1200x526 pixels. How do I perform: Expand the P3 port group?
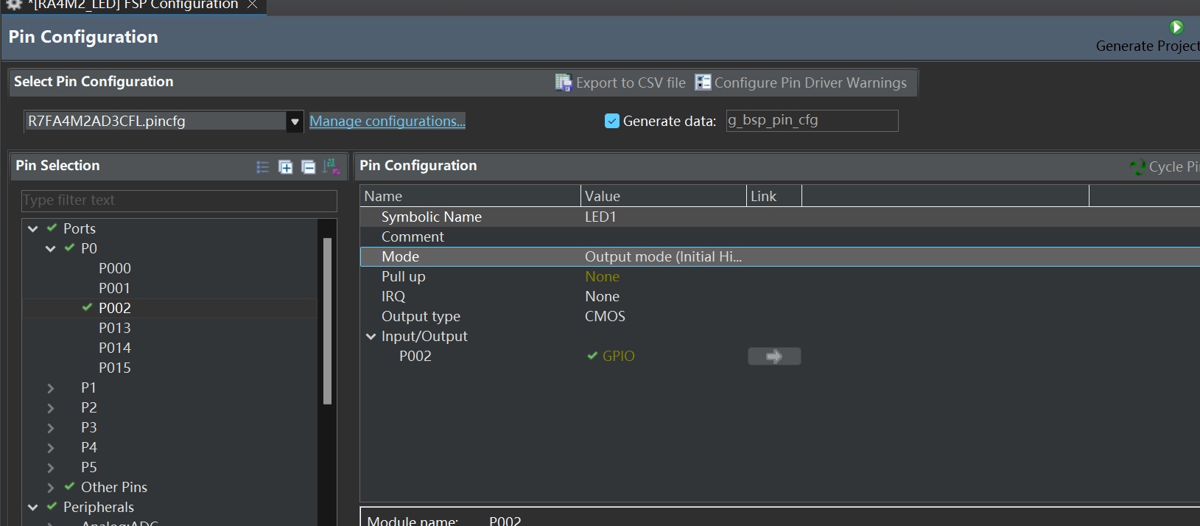pos(51,428)
